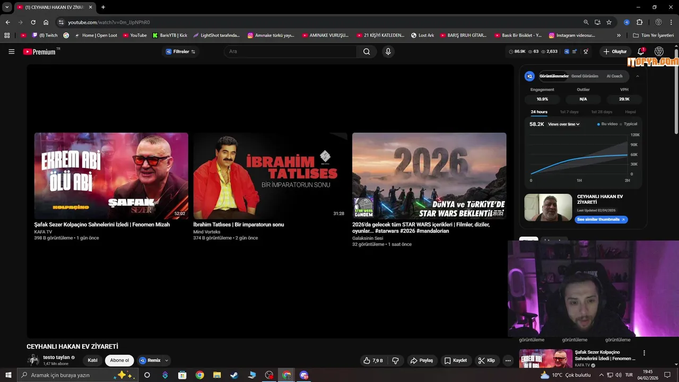This screenshot has width=679, height=382.
Task: Expand the Remix button dropdown arrow
Action: click(167, 360)
